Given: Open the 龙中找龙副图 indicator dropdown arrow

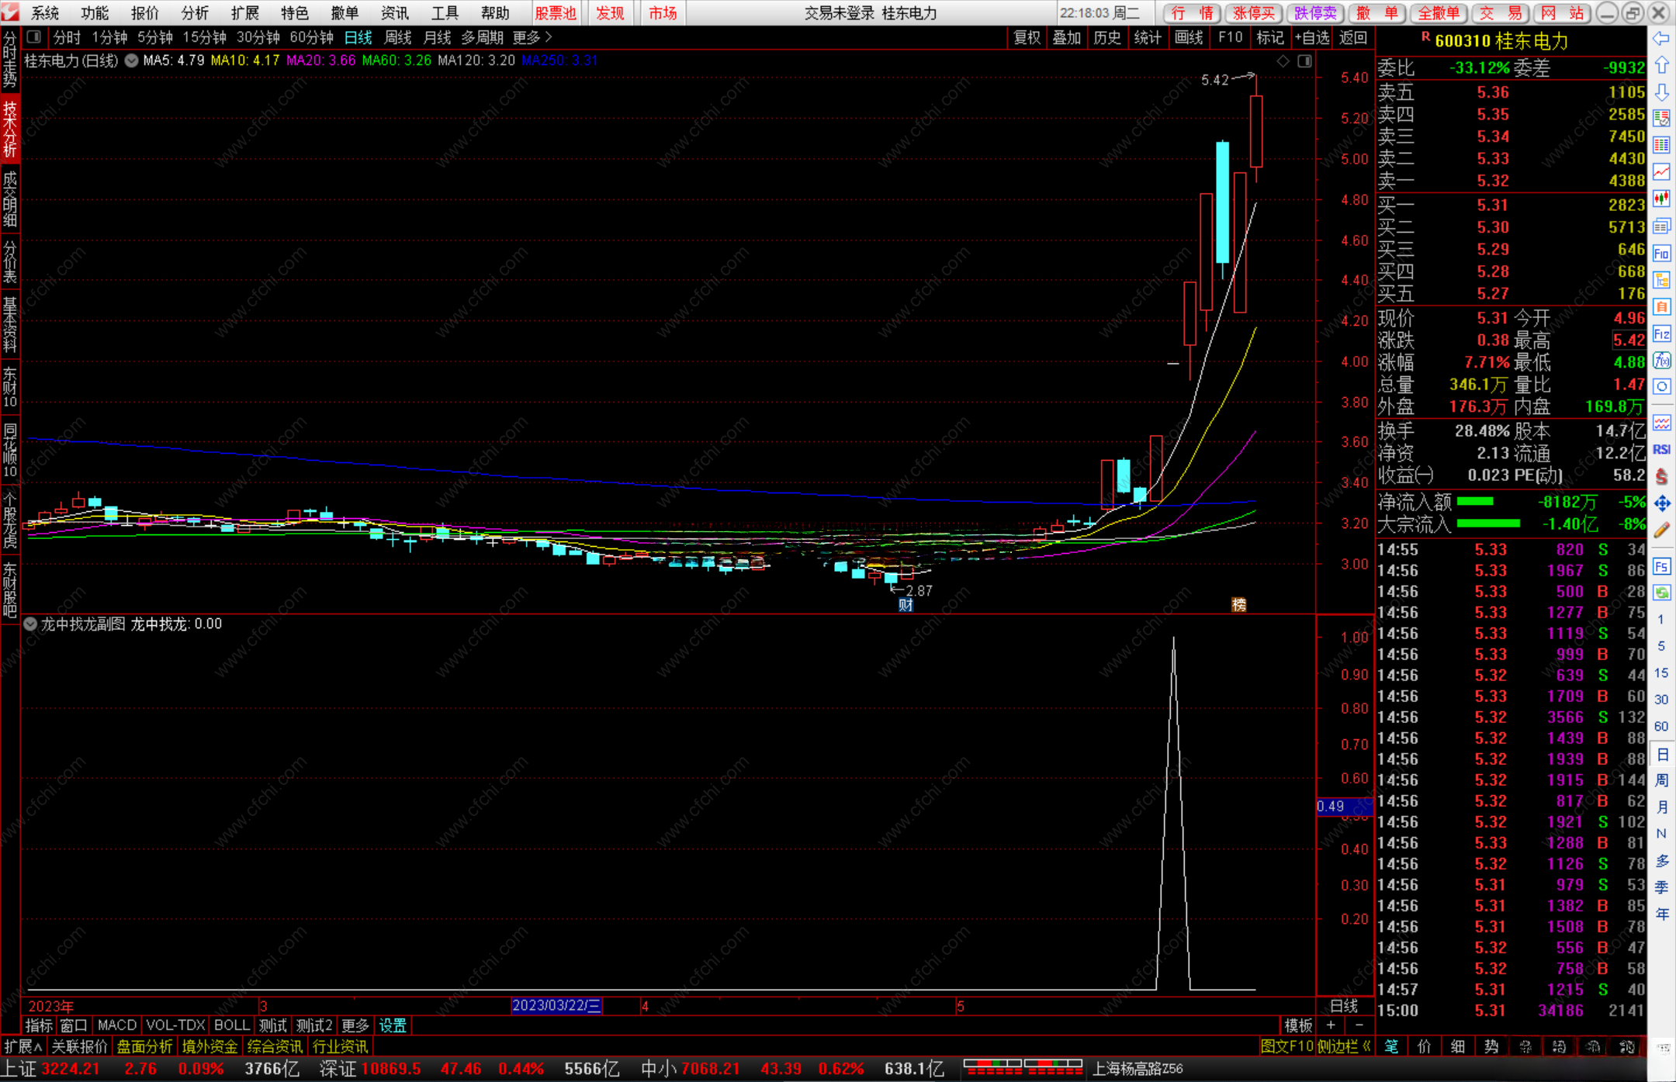Looking at the screenshot, I should coord(30,624).
